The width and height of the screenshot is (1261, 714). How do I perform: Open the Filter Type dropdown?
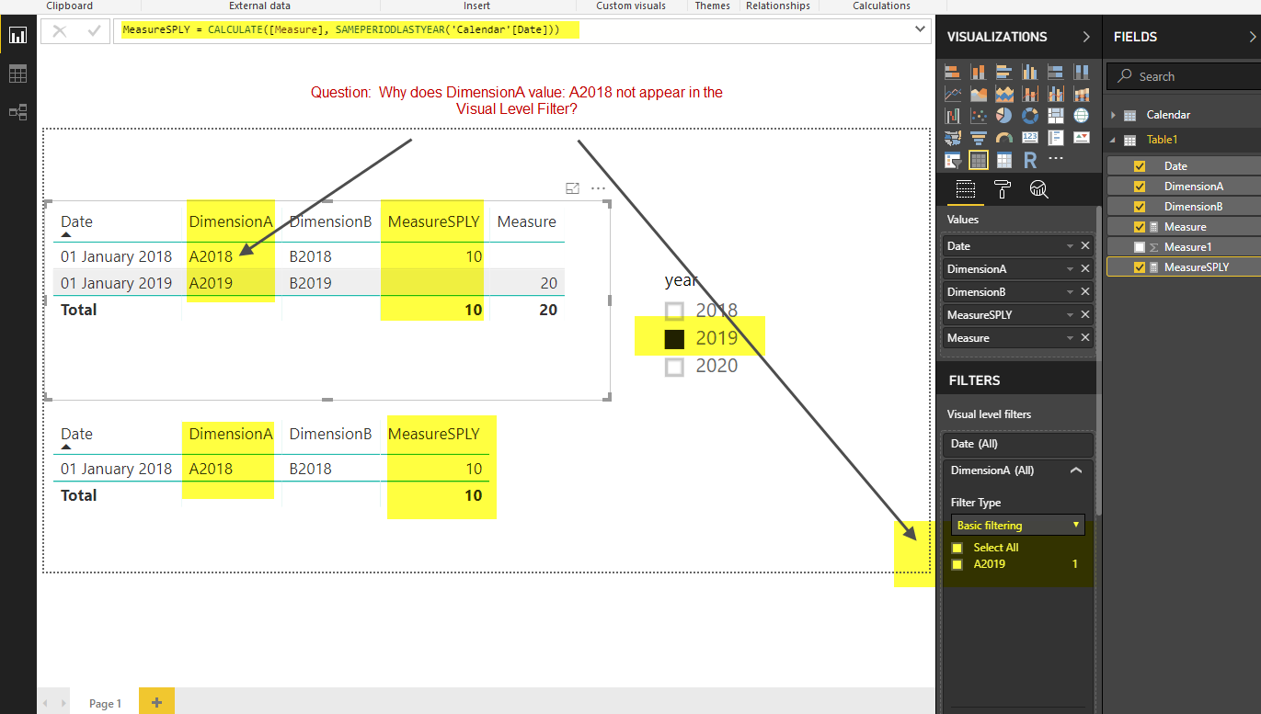[1017, 526]
